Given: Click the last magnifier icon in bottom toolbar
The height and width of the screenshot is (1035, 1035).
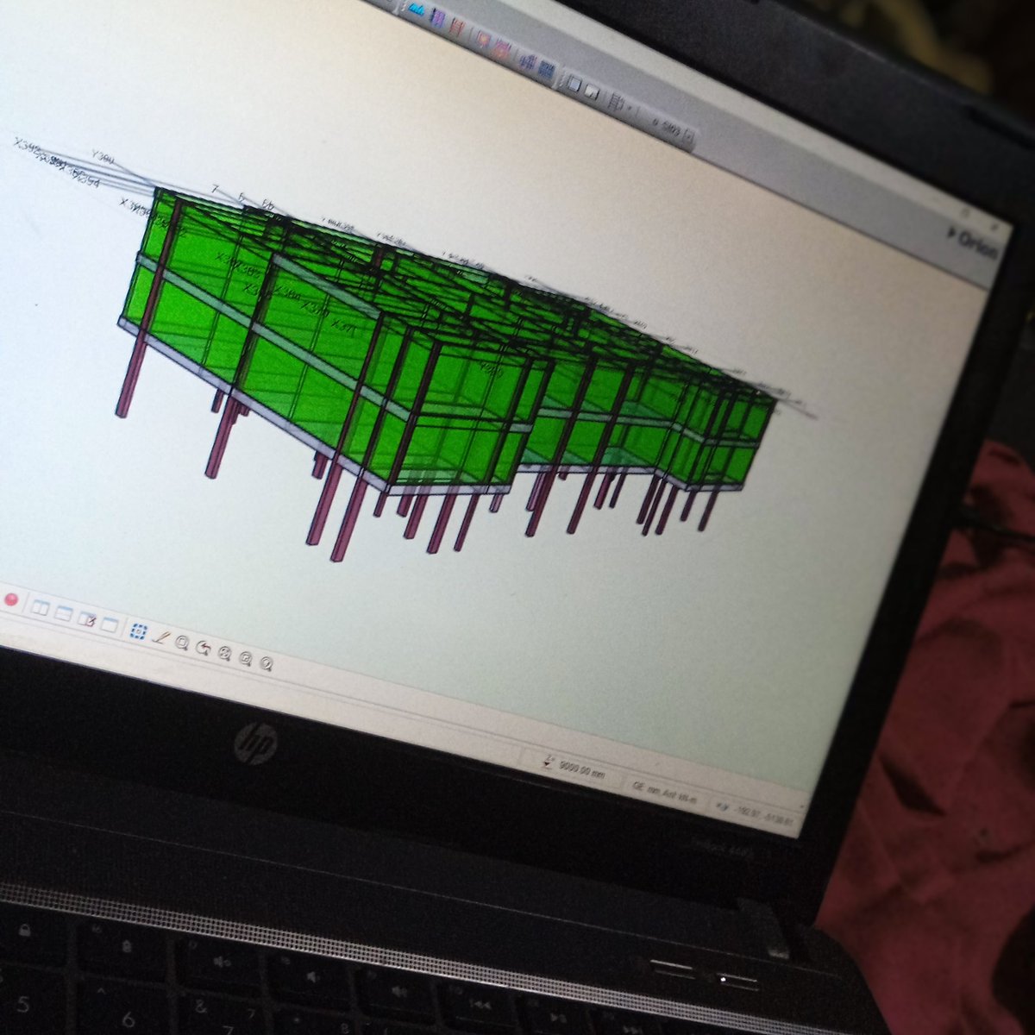Looking at the screenshot, I should point(267,663).
